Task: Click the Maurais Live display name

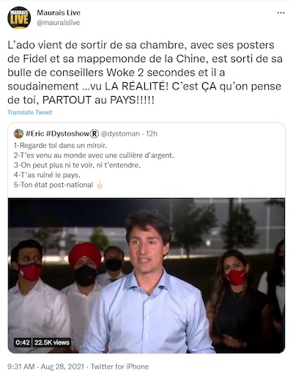Action: [59, 12]
